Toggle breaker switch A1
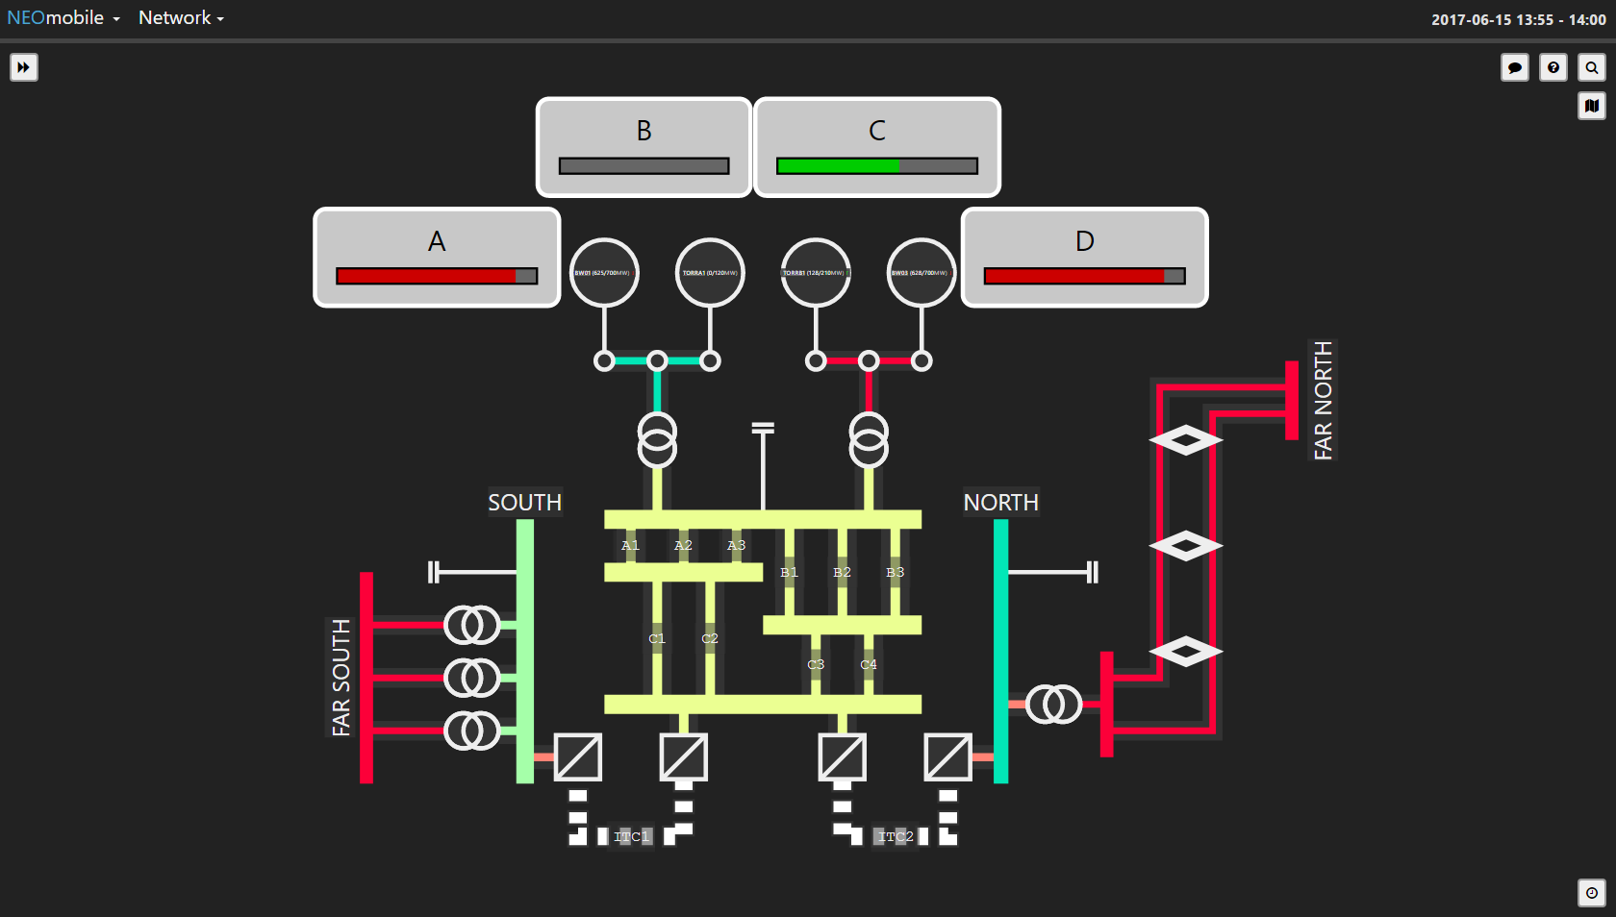The width and height of the screenshot is (1616, 917). 631,545
